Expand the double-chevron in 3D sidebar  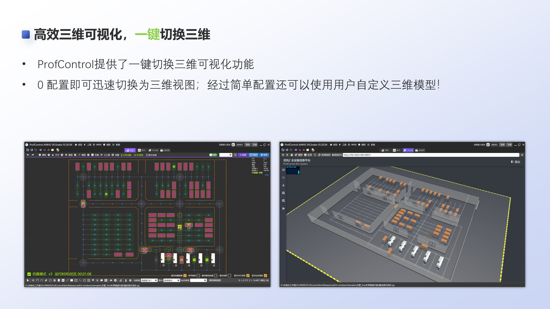pyautogui.click(x=283, y=209)
